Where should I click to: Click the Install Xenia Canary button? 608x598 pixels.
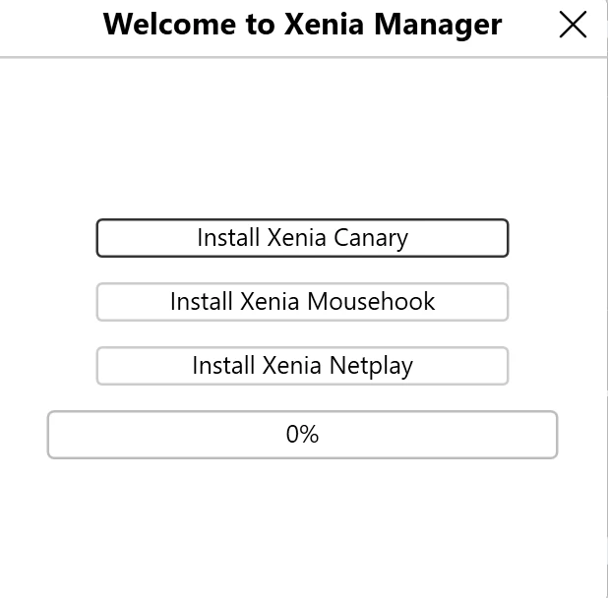tap(302, 238)
